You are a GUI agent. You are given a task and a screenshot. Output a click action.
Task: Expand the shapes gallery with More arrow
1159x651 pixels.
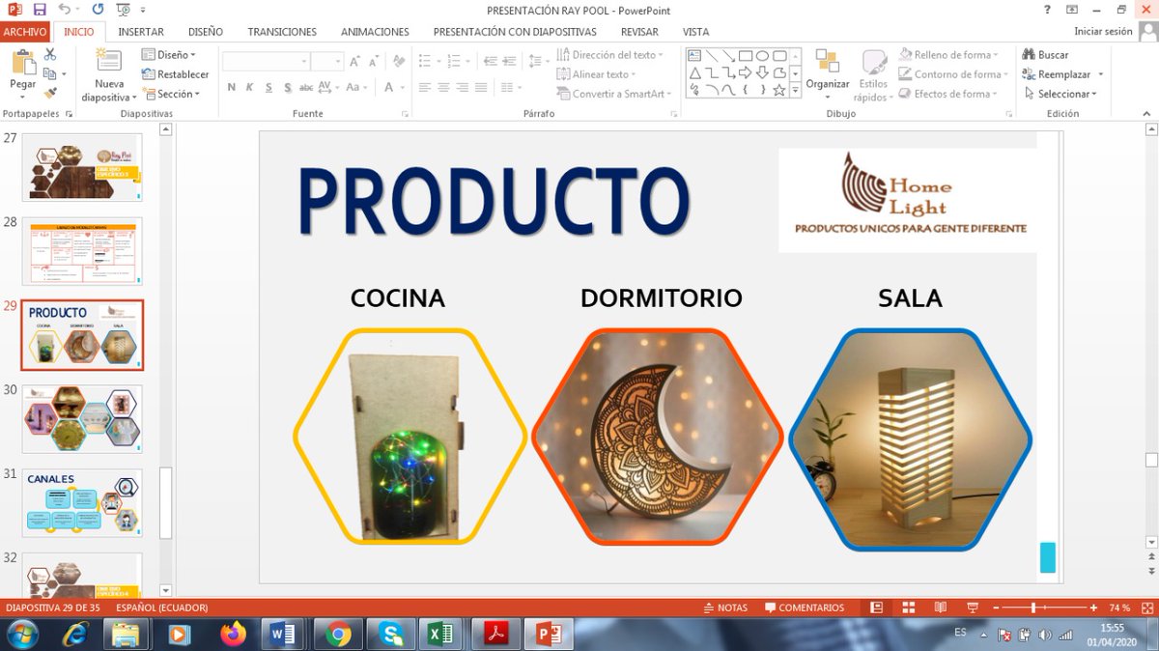(x=795, y=90)
